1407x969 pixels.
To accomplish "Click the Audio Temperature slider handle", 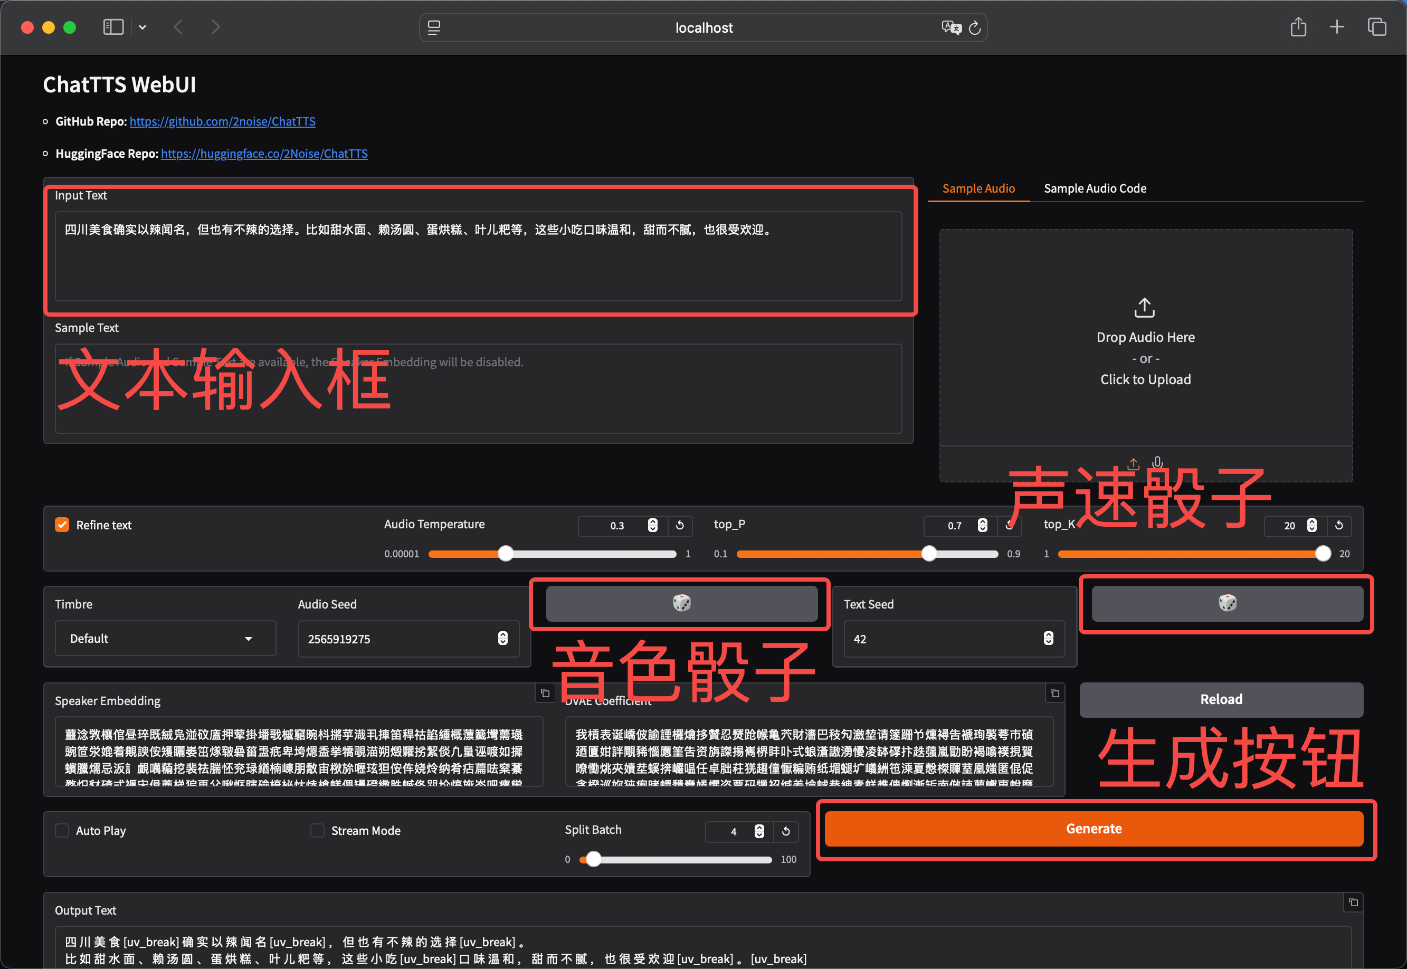I will click(x=506, y=554).
